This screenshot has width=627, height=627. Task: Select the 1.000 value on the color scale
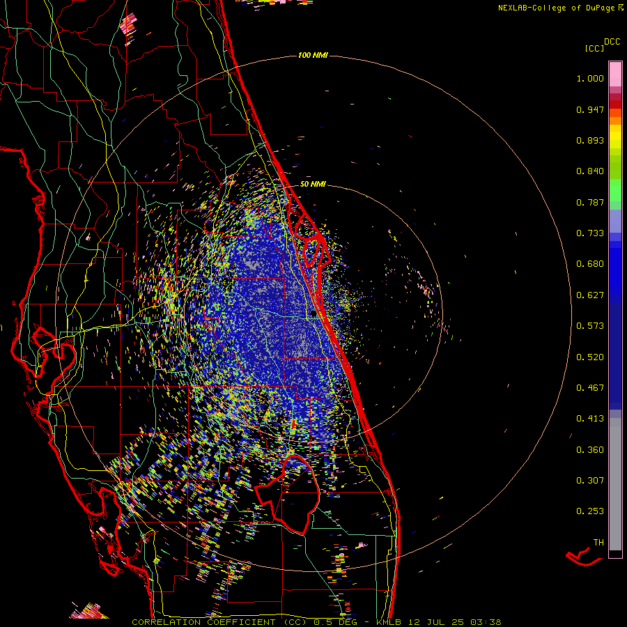coord(590,79)
